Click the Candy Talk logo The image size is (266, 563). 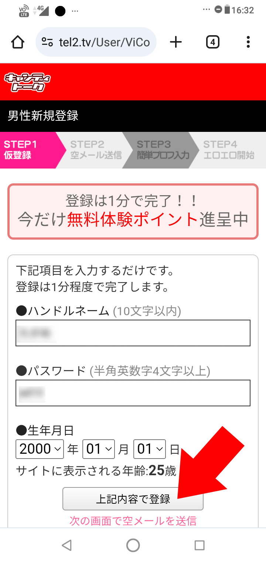tap(27, 82)
